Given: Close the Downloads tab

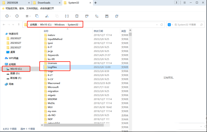Looking at the screenshot, I should pyautogui.click(x=60, y=3).
